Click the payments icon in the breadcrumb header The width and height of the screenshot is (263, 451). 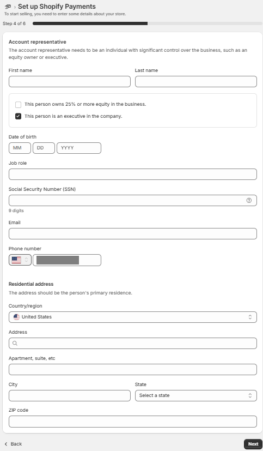(8, 7)
